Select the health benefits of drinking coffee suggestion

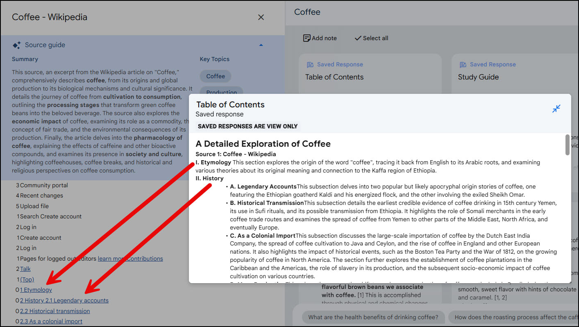point(373,317)
